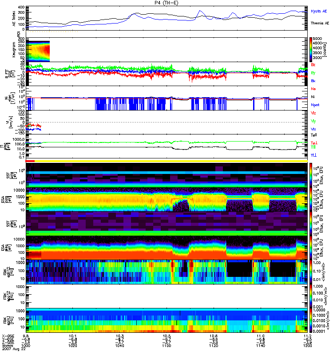Click the 1120 time tick label
Image resolution: width=333 pixels, height=355 pixels.
click(x=214, y=346)
